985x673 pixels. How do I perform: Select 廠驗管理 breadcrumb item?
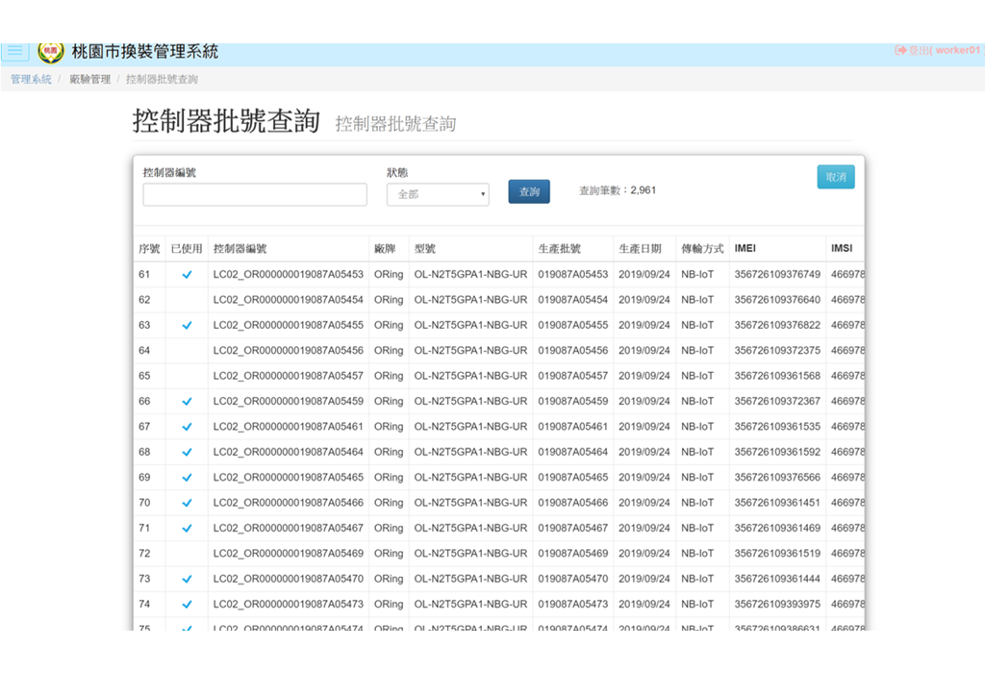tap(89, 79)
